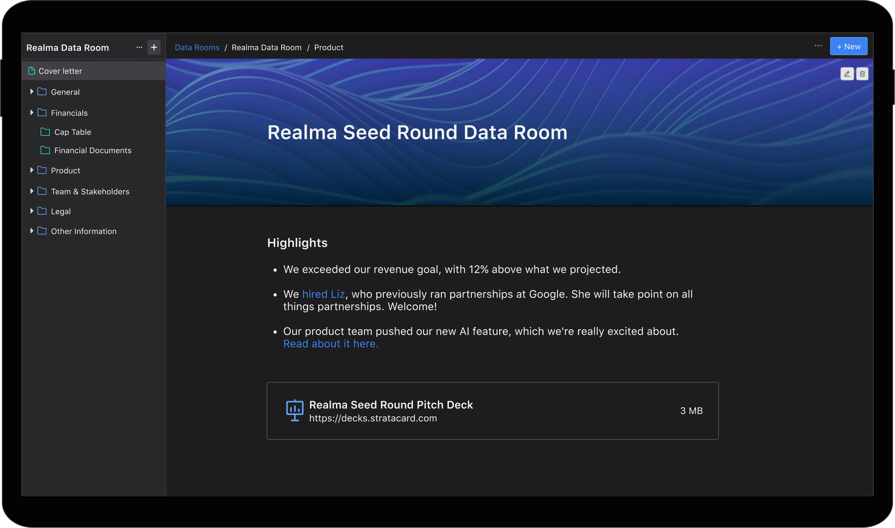Image resolution: width=895 pixels, height=528 pixels.
Task: Click the plus icon beside Realma Data Room
Action: click(154, 47)
